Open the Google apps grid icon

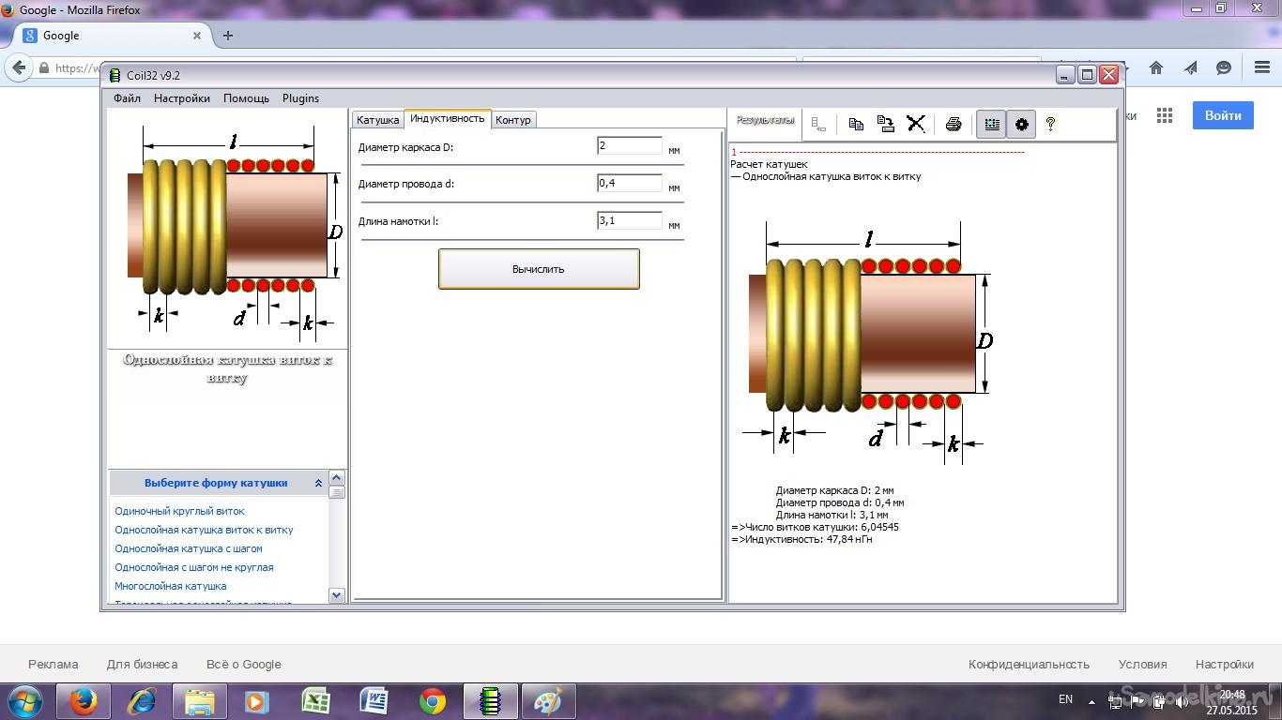point(1165,115)
